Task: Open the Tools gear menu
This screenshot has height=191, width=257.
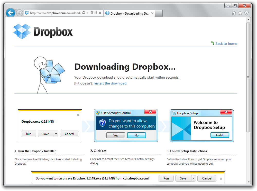Action: pyautogui.click(x=246, y=13)
